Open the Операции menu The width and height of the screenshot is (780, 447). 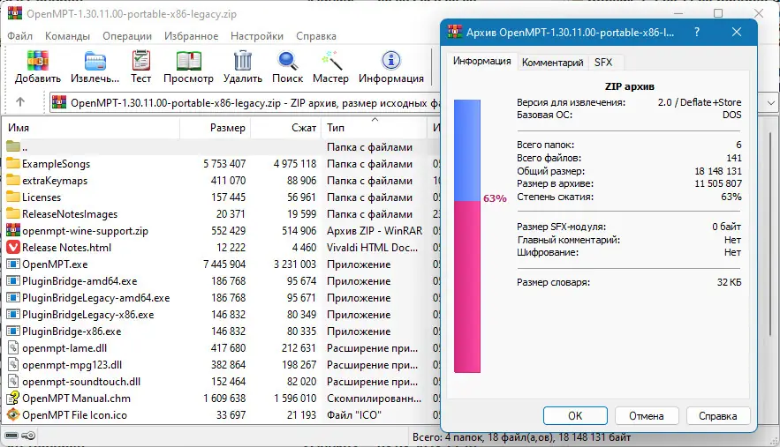127,36
